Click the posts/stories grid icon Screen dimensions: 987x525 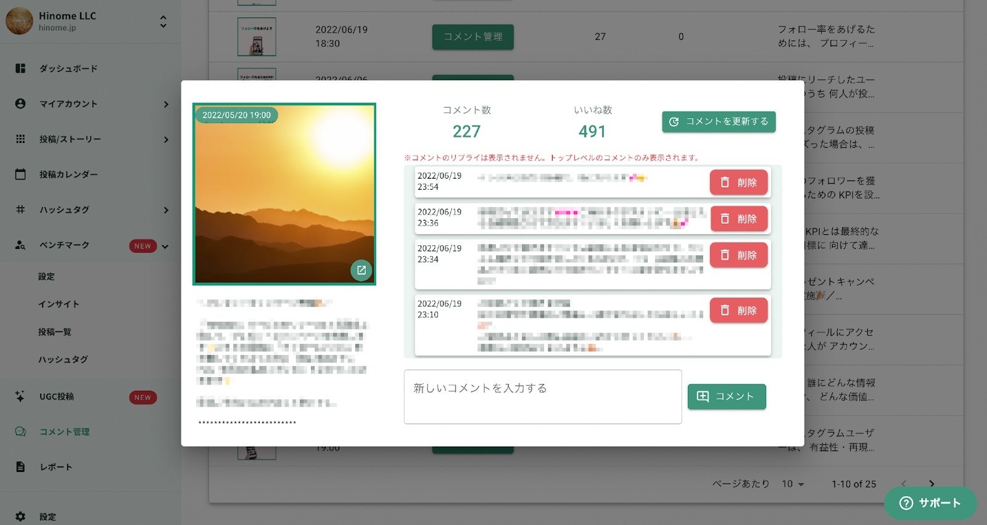coord(20,139)
